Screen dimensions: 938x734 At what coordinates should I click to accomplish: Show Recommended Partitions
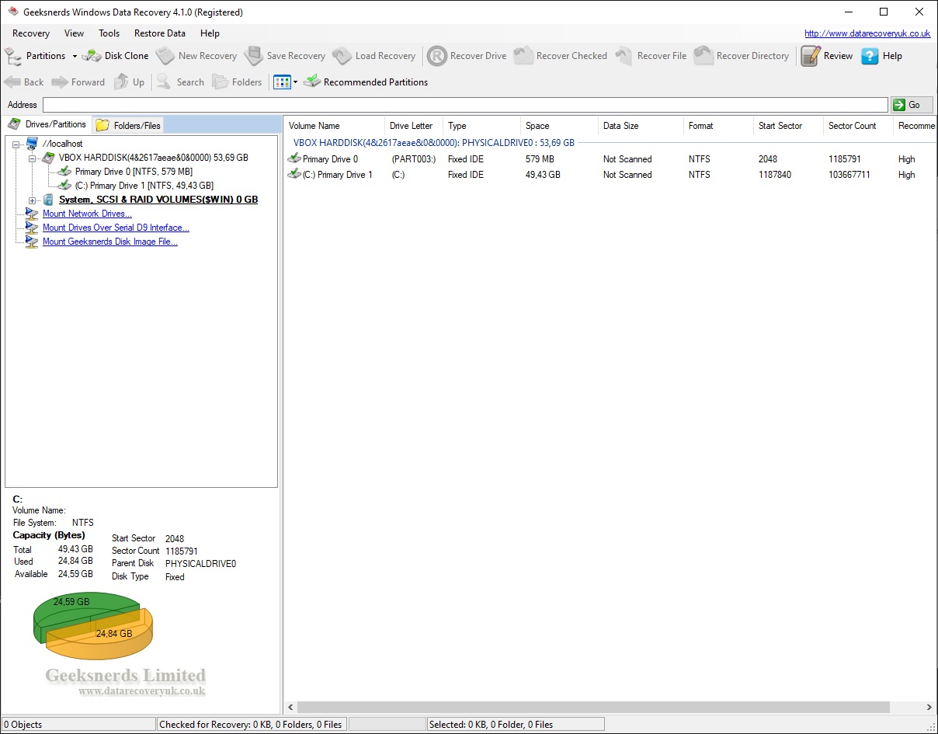tap(366, 82)
